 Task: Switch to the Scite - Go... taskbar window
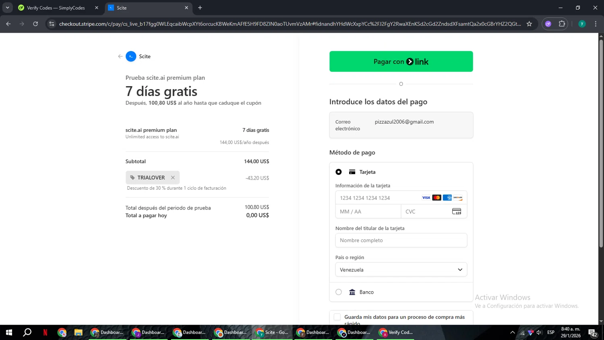pos(273,332)
